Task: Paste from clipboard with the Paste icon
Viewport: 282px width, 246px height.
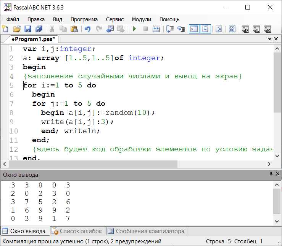Action: click(x=74, y=29)
